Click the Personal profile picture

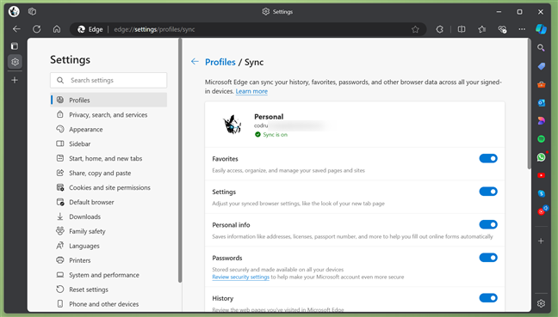pos(232,125)
